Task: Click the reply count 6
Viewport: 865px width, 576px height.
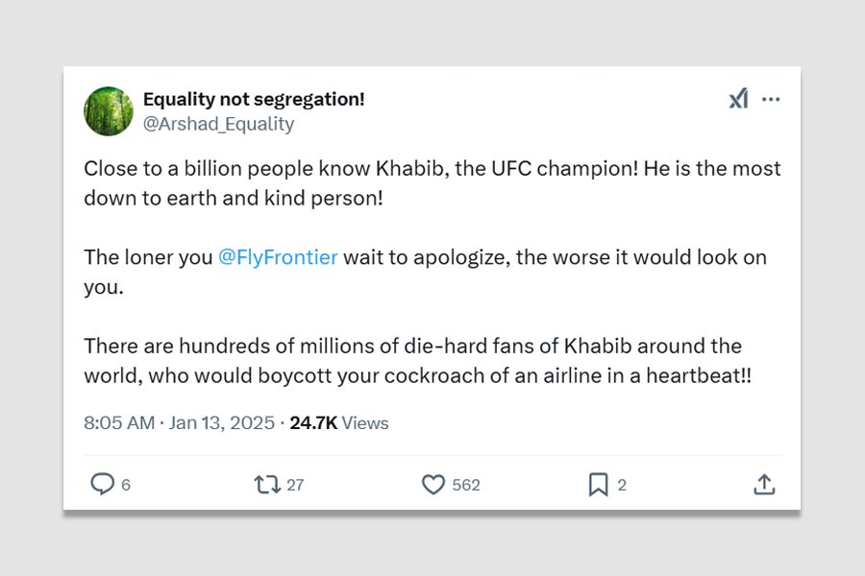Action: (x=126, y=486)
